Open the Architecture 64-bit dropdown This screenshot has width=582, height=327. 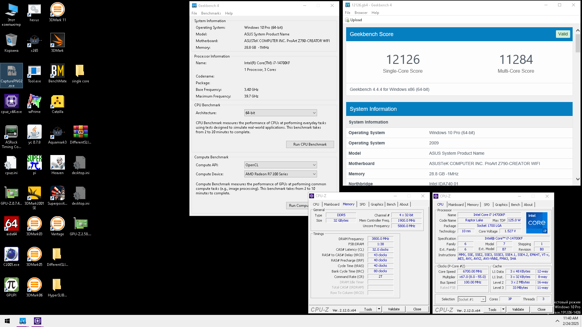pos(280,113)
